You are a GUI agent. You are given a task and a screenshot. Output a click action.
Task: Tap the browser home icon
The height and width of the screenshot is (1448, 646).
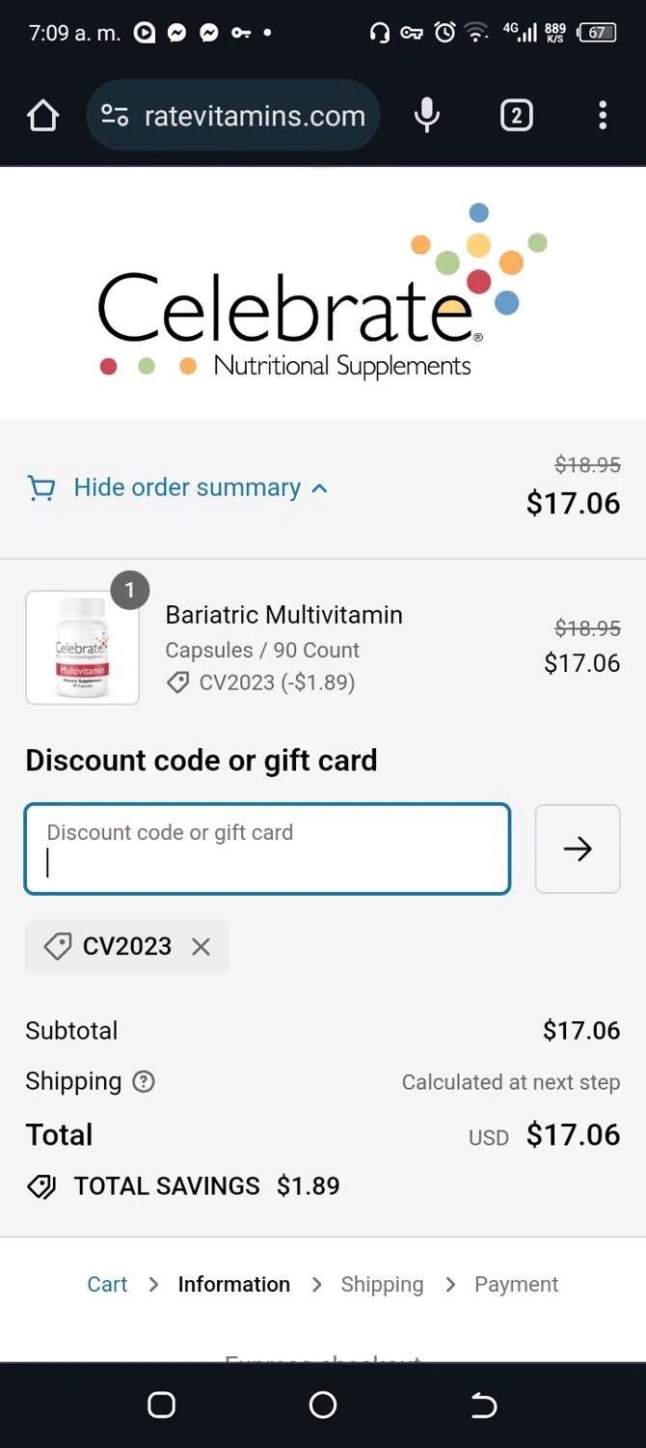(42, 116)
